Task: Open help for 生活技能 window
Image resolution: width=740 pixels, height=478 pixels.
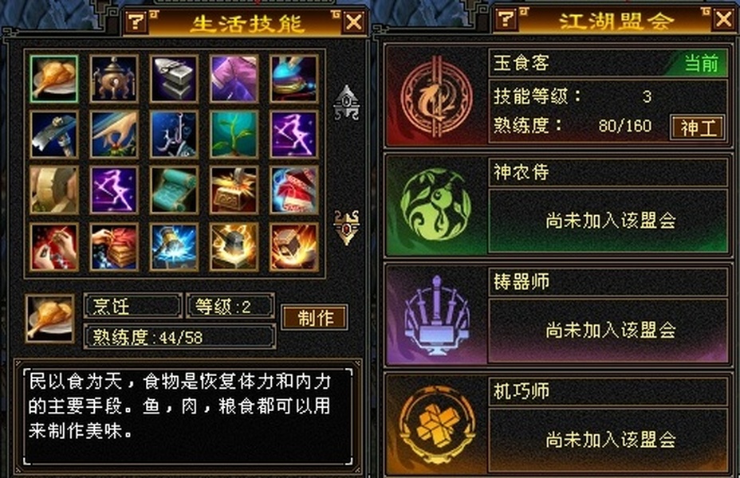Action: pos(136,22)
